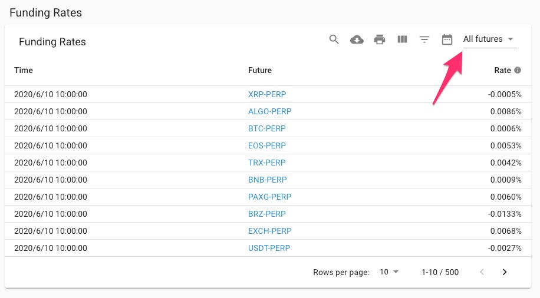Sort by the Future column header
Image resolution: width=540 pixels, height=298 pixels.
coord(260,70)
